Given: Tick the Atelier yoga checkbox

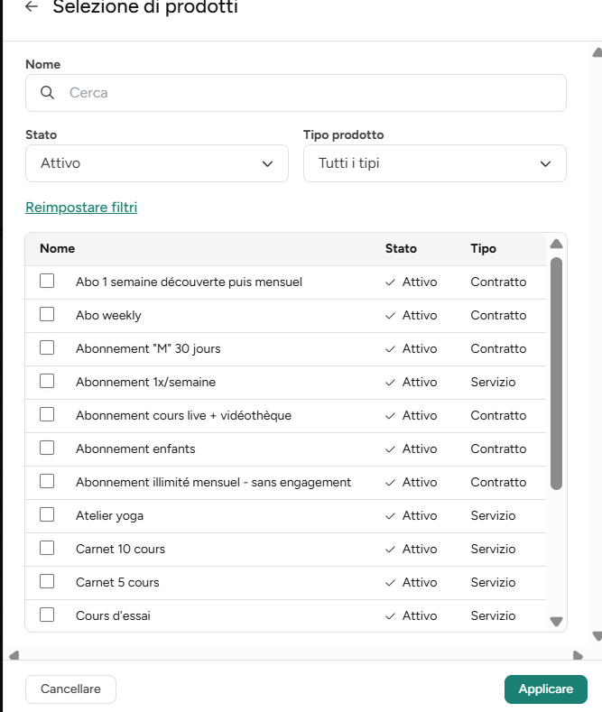Looking at the screenshot, I should [x=47, y=514].
